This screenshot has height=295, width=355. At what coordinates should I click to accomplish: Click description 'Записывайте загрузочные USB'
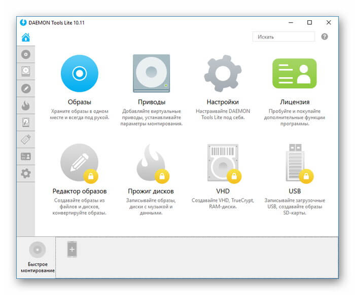click(x=295, y=206)
